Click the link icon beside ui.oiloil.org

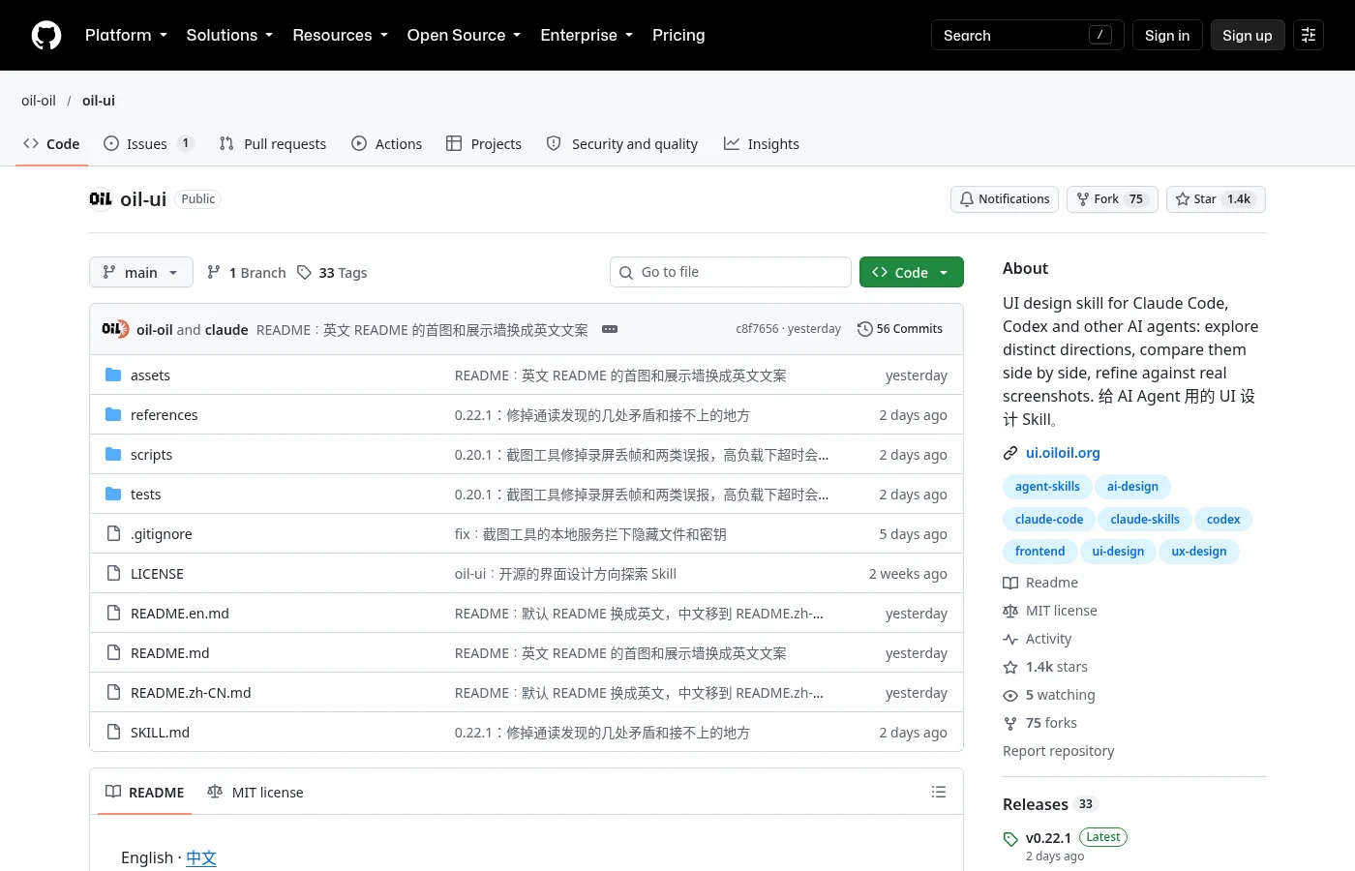[x=1010, y=453]
